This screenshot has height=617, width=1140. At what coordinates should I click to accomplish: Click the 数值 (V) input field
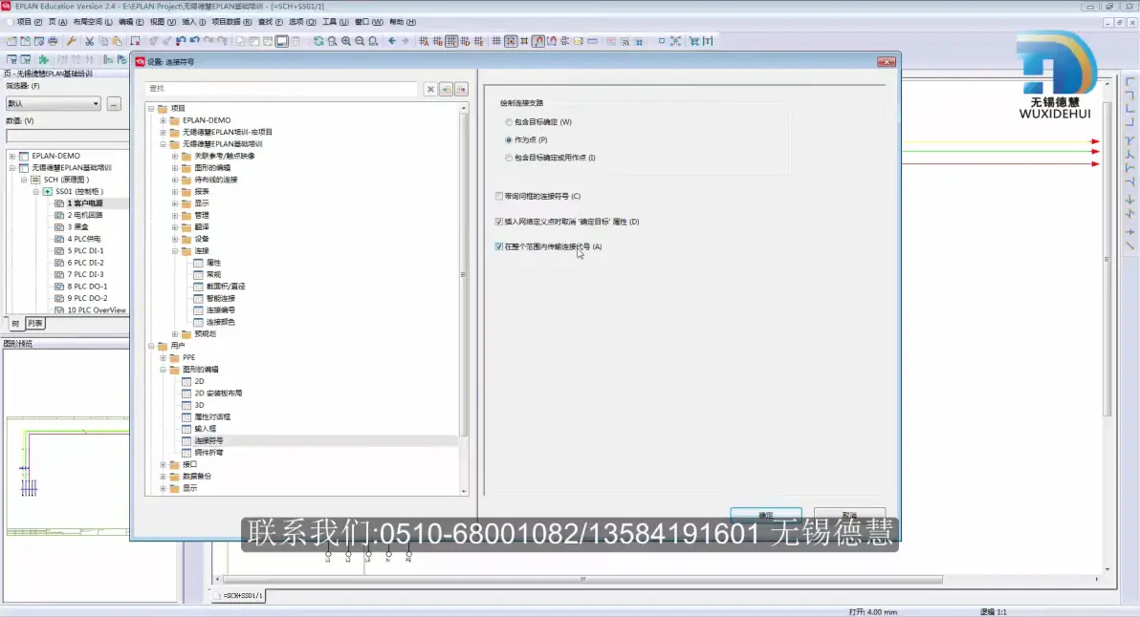[67, 137]
